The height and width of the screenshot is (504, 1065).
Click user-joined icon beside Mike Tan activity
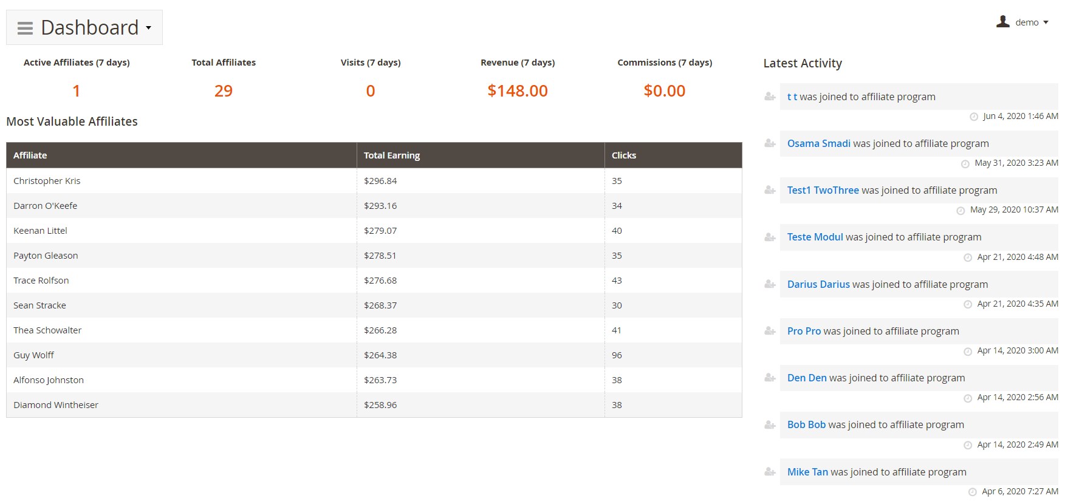770,472
